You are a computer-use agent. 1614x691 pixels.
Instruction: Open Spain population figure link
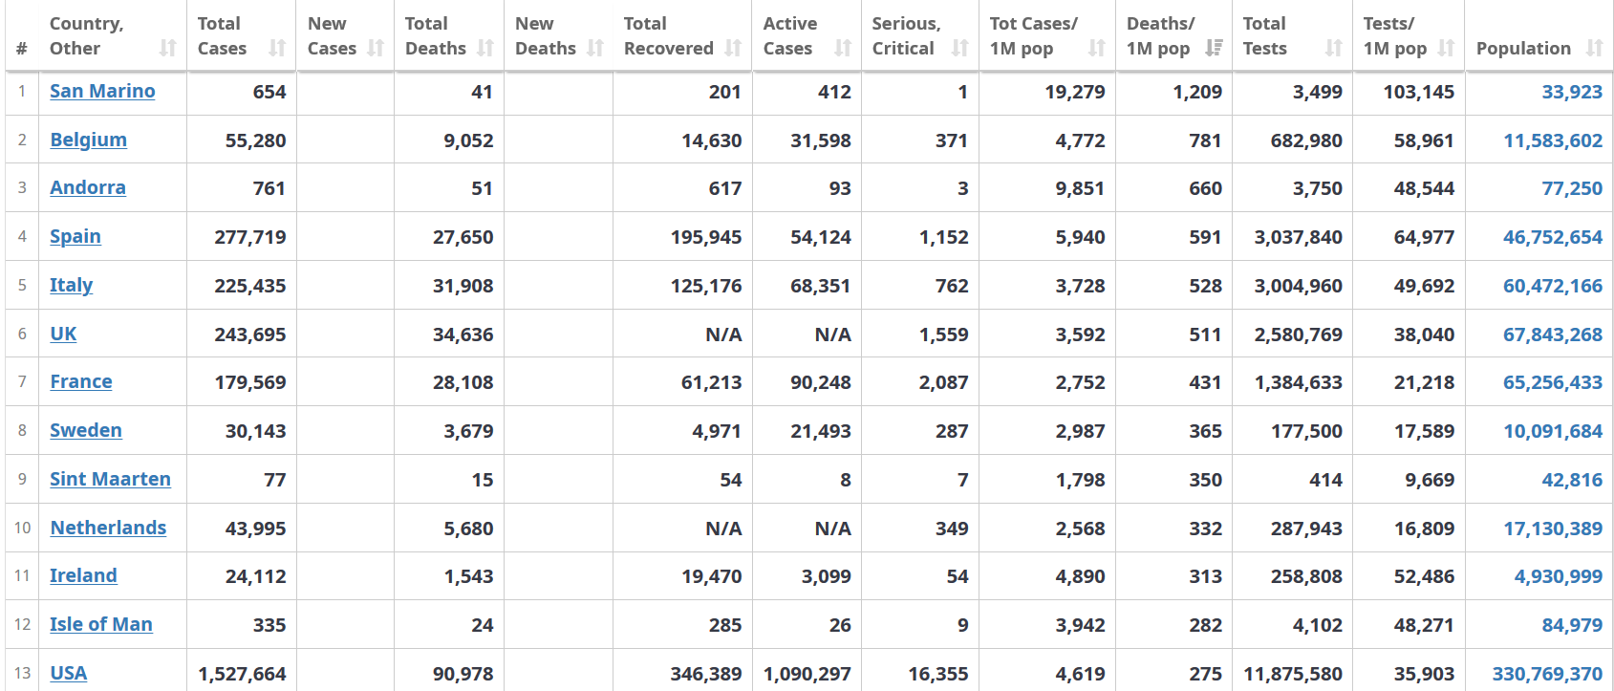(1553, 237)
